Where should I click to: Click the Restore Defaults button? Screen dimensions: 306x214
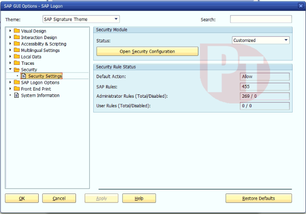259,198
